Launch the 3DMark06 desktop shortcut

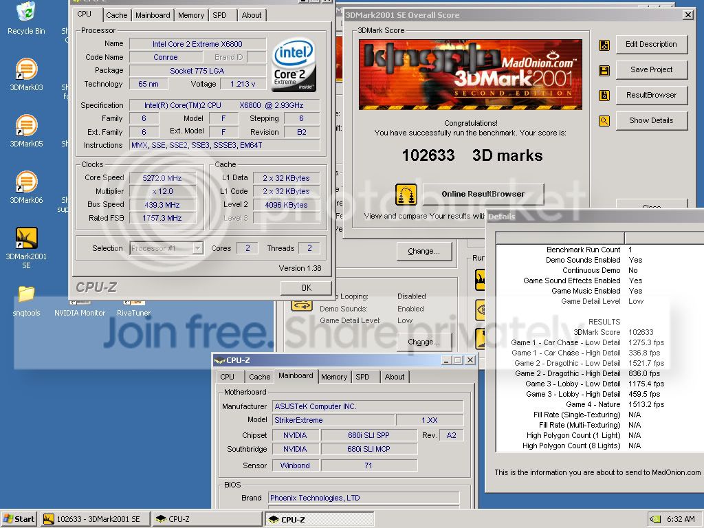tap(26, 188)
